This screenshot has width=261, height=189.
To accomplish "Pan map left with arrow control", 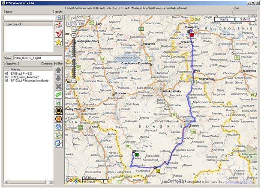I will (x=69, y=24).
